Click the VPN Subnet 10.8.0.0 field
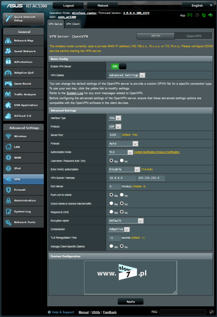 click(x=123, y=178)
